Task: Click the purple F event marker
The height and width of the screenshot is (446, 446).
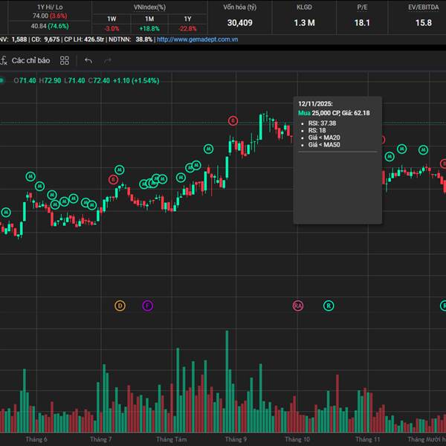Action: [x=147, y=306]
